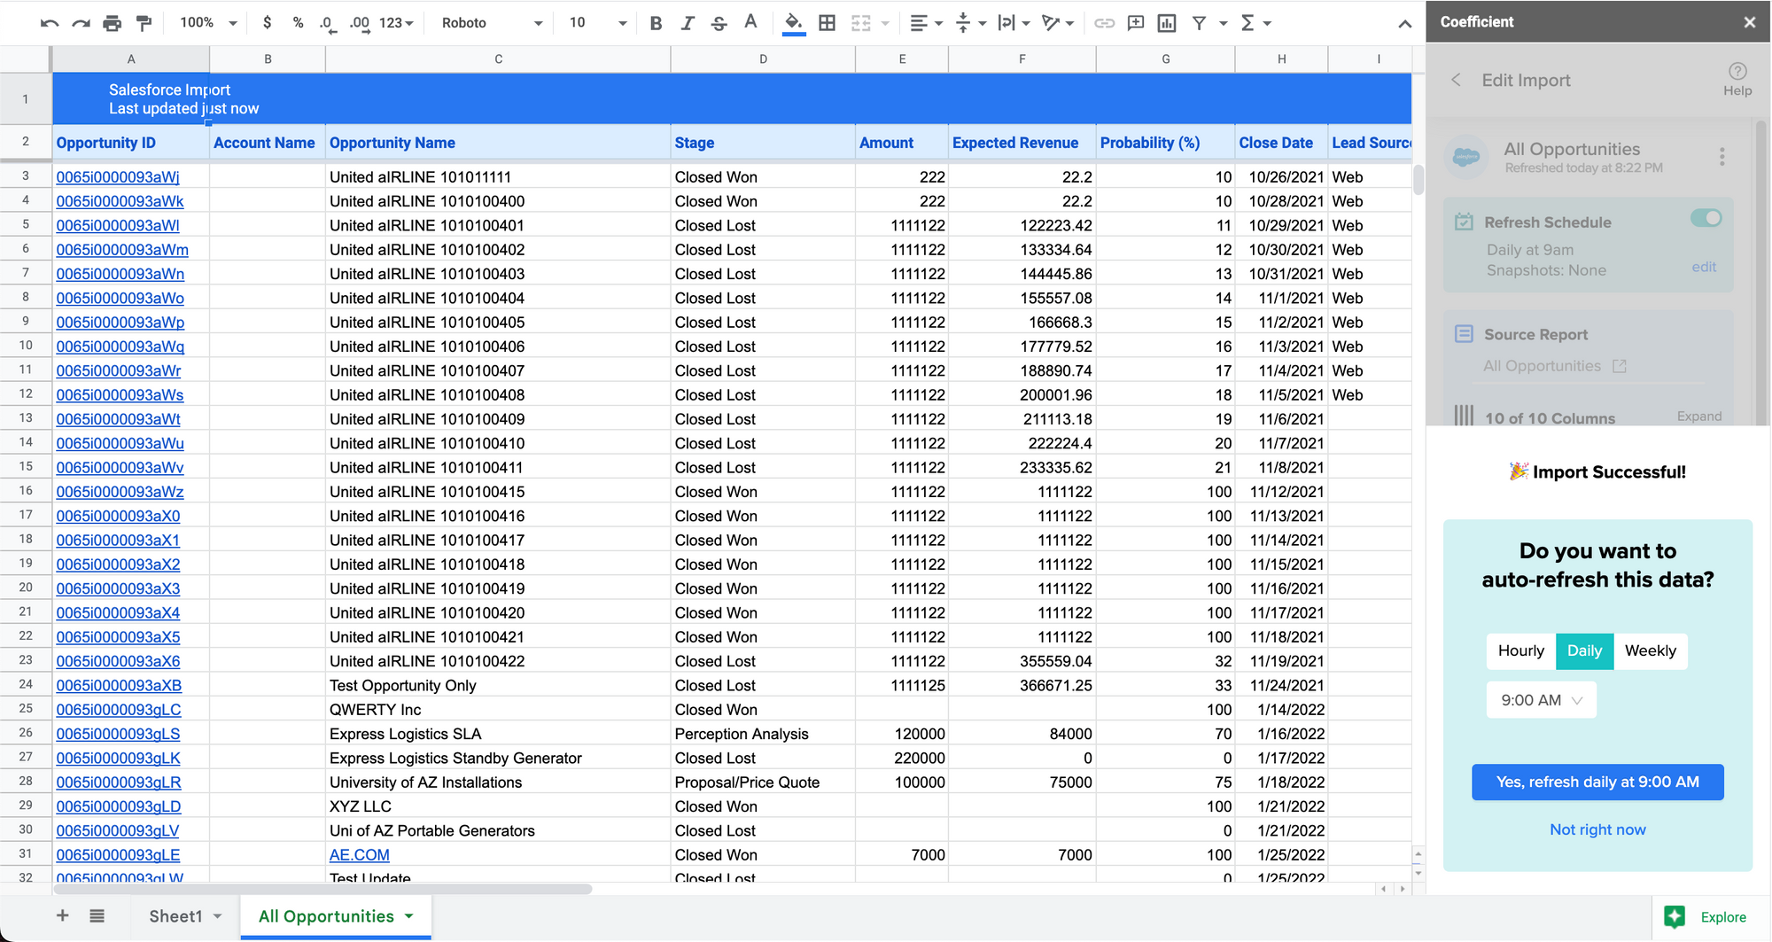Add a comment with the comment icon
Screen dimensions: 1772x942
click(1135, 23)
